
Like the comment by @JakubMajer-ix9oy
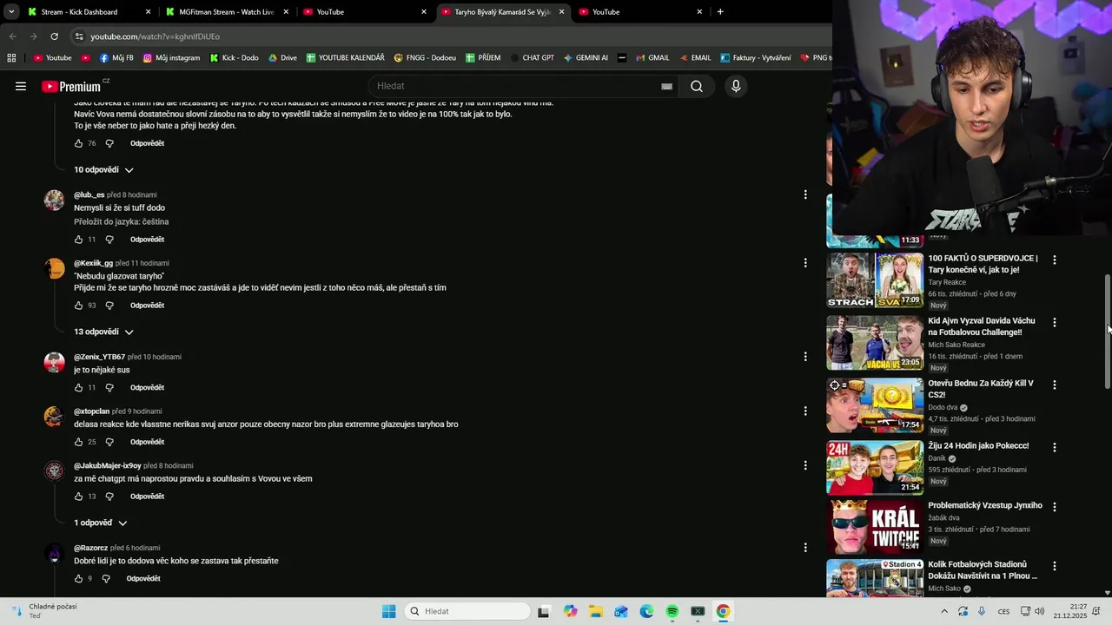click(x=78, y=497)
